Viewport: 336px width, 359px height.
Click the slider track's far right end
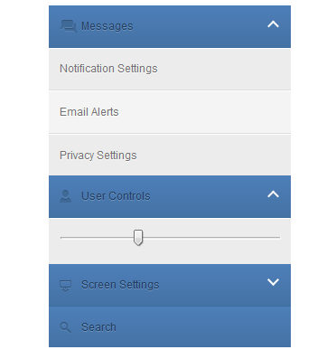[x=279, y=238]
